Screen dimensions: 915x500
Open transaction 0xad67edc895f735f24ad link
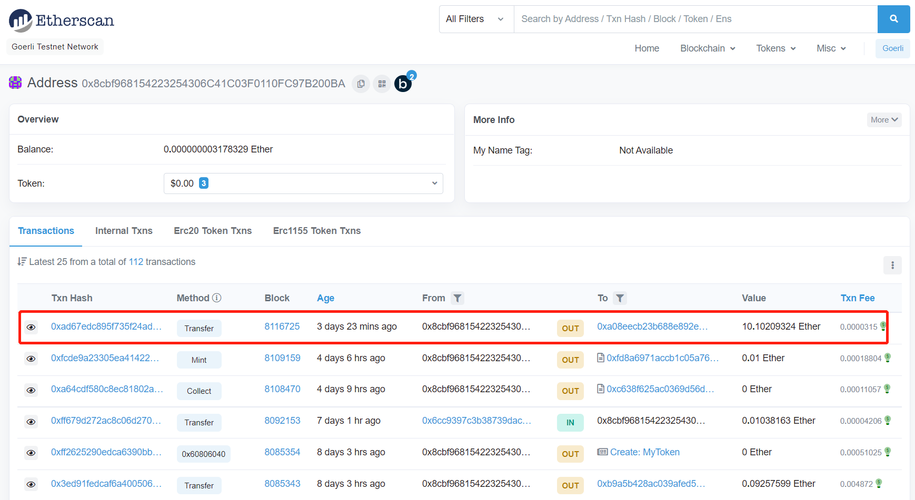106,326
